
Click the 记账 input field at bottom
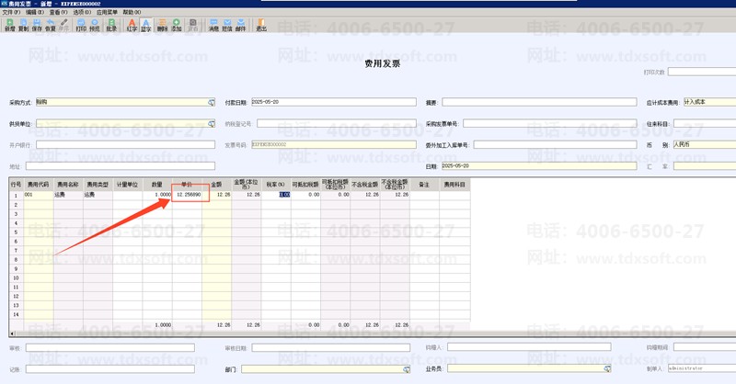coord(109,369)
